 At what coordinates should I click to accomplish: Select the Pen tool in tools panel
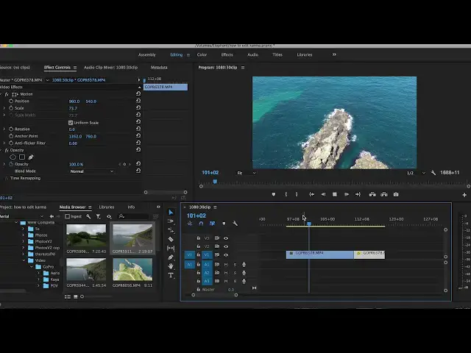[x=171, y=257]
